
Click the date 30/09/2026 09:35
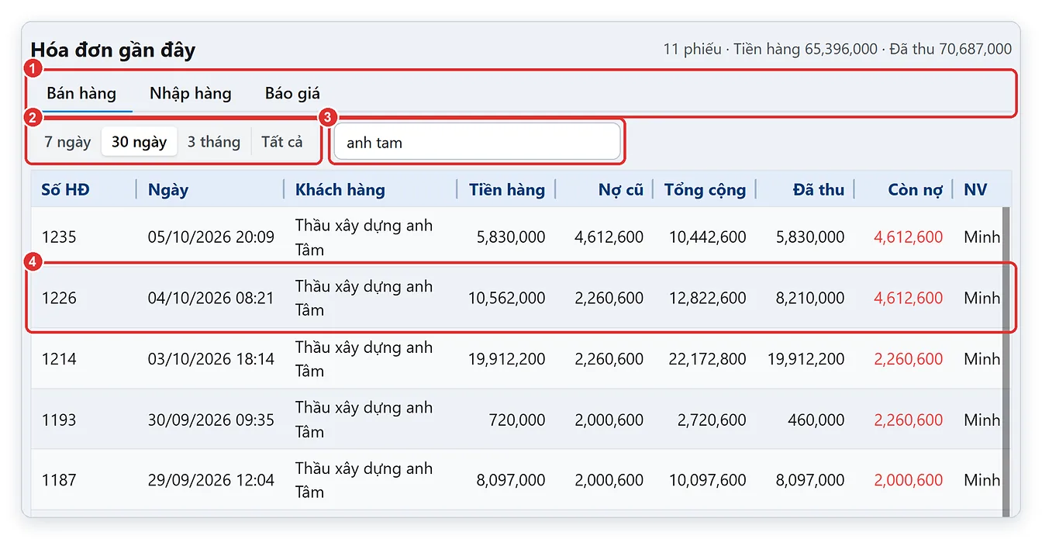(211, 420)
